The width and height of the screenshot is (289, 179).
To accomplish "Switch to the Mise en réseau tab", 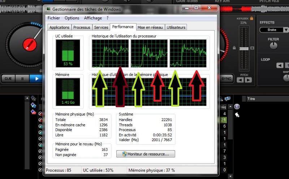I will point(150,27).
